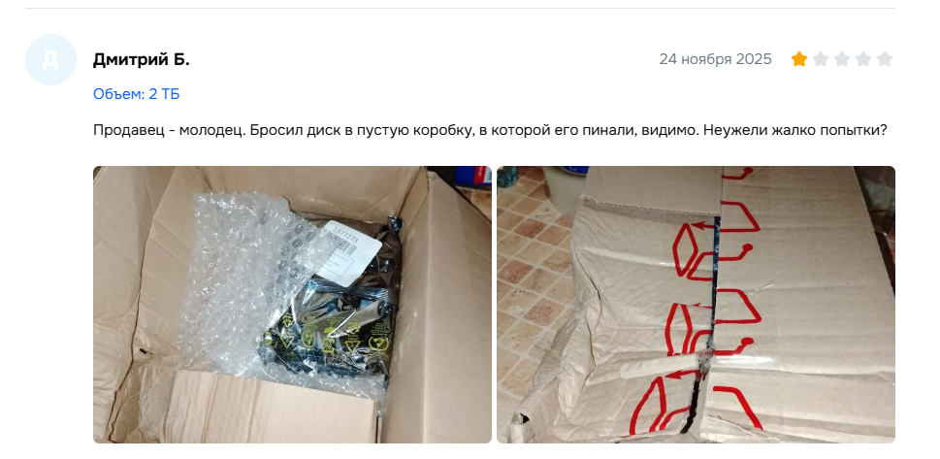Open reviewer avatar with letter Д

pos(51,60)
